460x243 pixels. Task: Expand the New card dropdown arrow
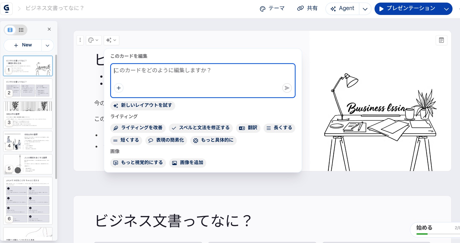(47, 45)
